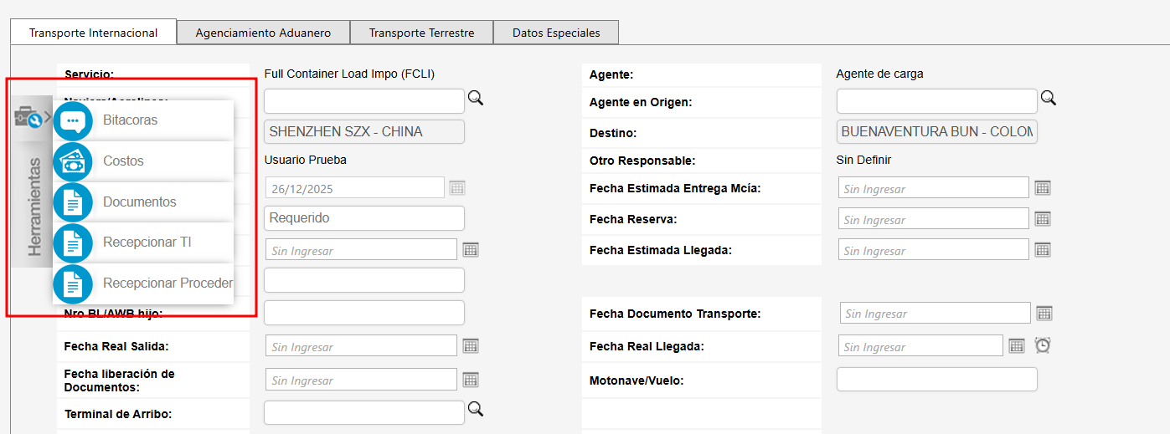
Task: Open the Bitacoras chat bubble icon
Action: (73, 120)
